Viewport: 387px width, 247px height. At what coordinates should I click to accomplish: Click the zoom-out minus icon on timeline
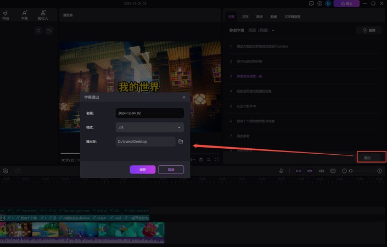[x=344, y=171]
